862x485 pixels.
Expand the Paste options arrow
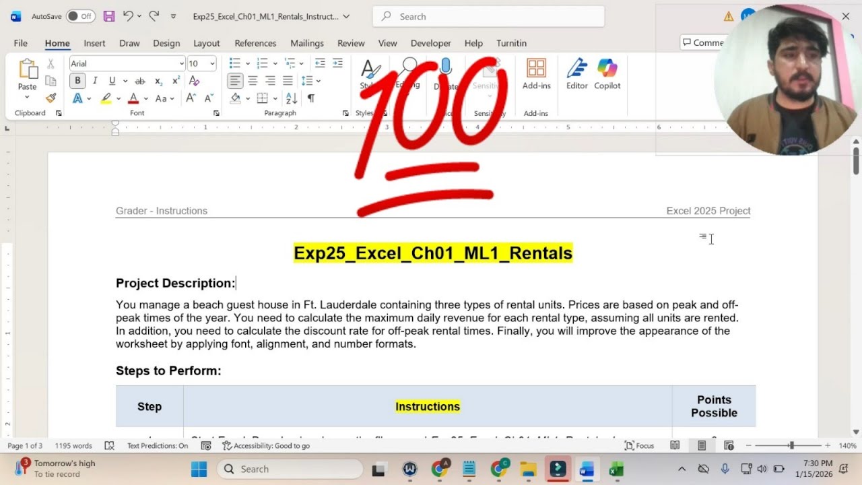tap(28, 98)
